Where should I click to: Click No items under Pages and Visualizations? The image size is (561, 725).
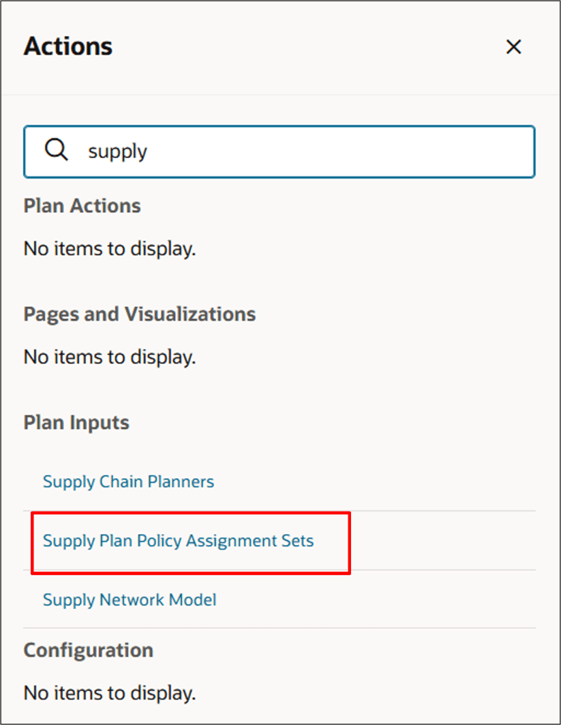coord(109,357)
